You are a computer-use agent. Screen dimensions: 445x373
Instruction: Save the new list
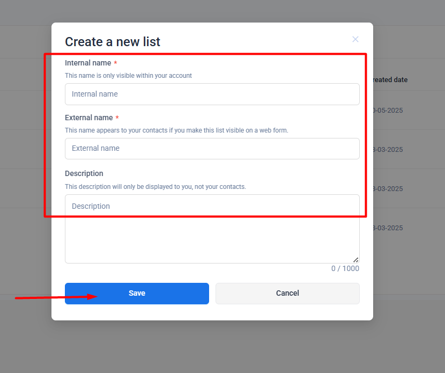pos(137,294)
